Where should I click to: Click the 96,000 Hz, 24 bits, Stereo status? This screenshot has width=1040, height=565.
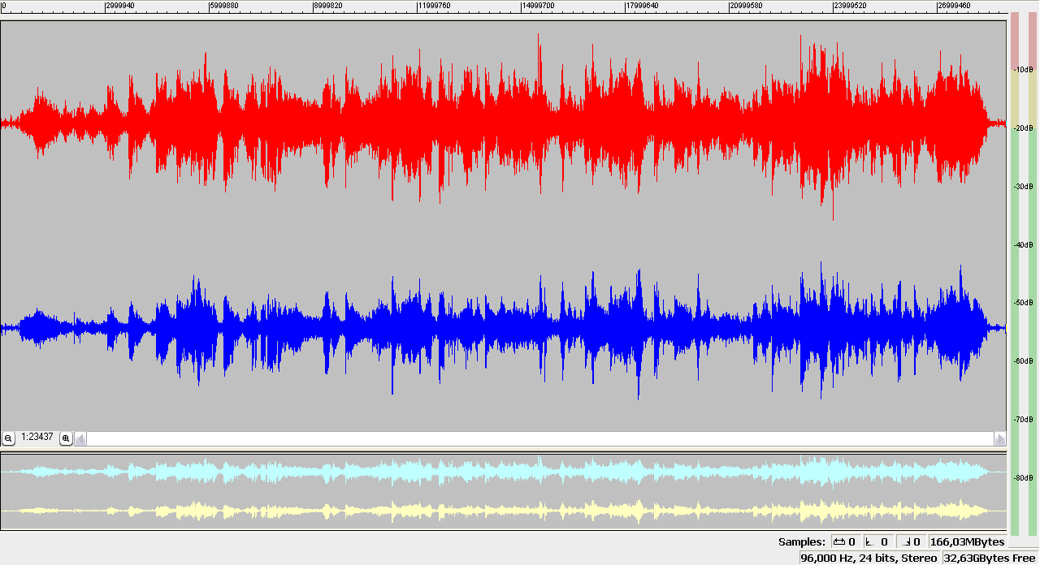(x=869, y=558)
